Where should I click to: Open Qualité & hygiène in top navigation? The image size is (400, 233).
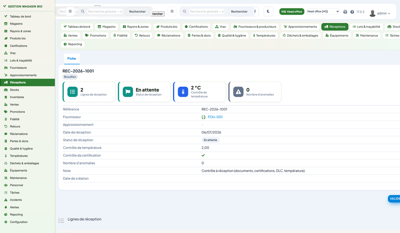(x=232, y=35)
